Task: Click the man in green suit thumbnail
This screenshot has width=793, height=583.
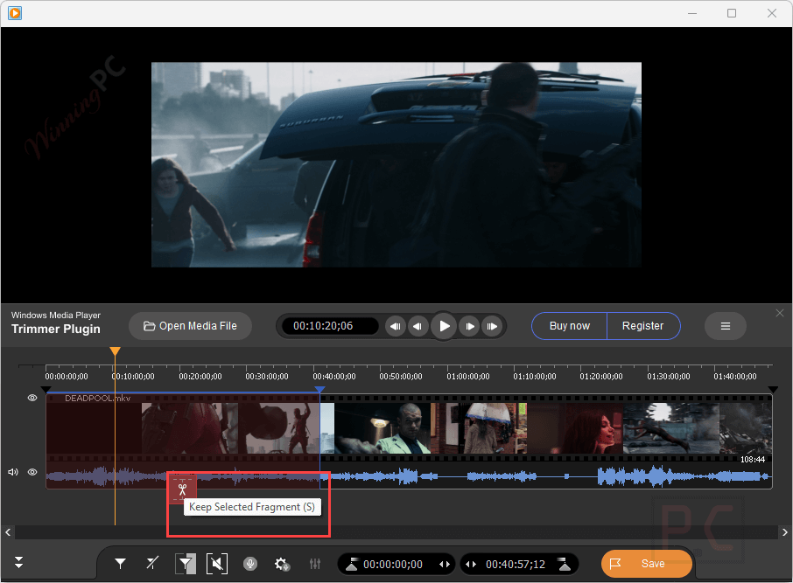Action: (382, 428)
